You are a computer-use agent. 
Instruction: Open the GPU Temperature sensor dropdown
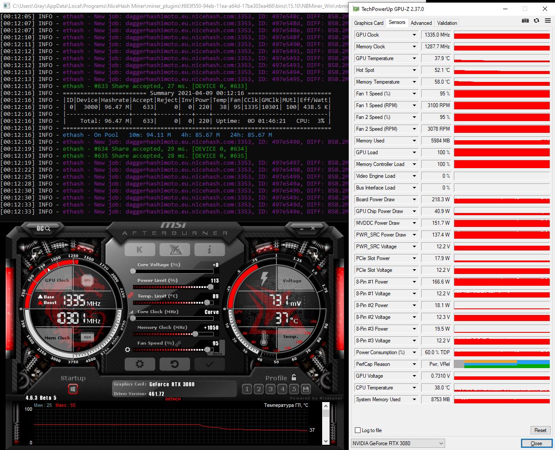414,58
